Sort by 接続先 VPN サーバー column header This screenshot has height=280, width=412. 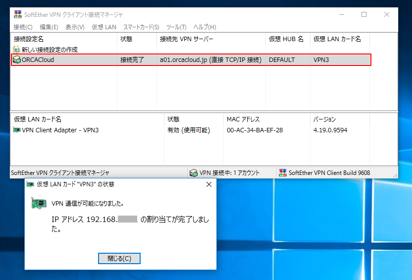pyautogui.click(x=211, y=39)
